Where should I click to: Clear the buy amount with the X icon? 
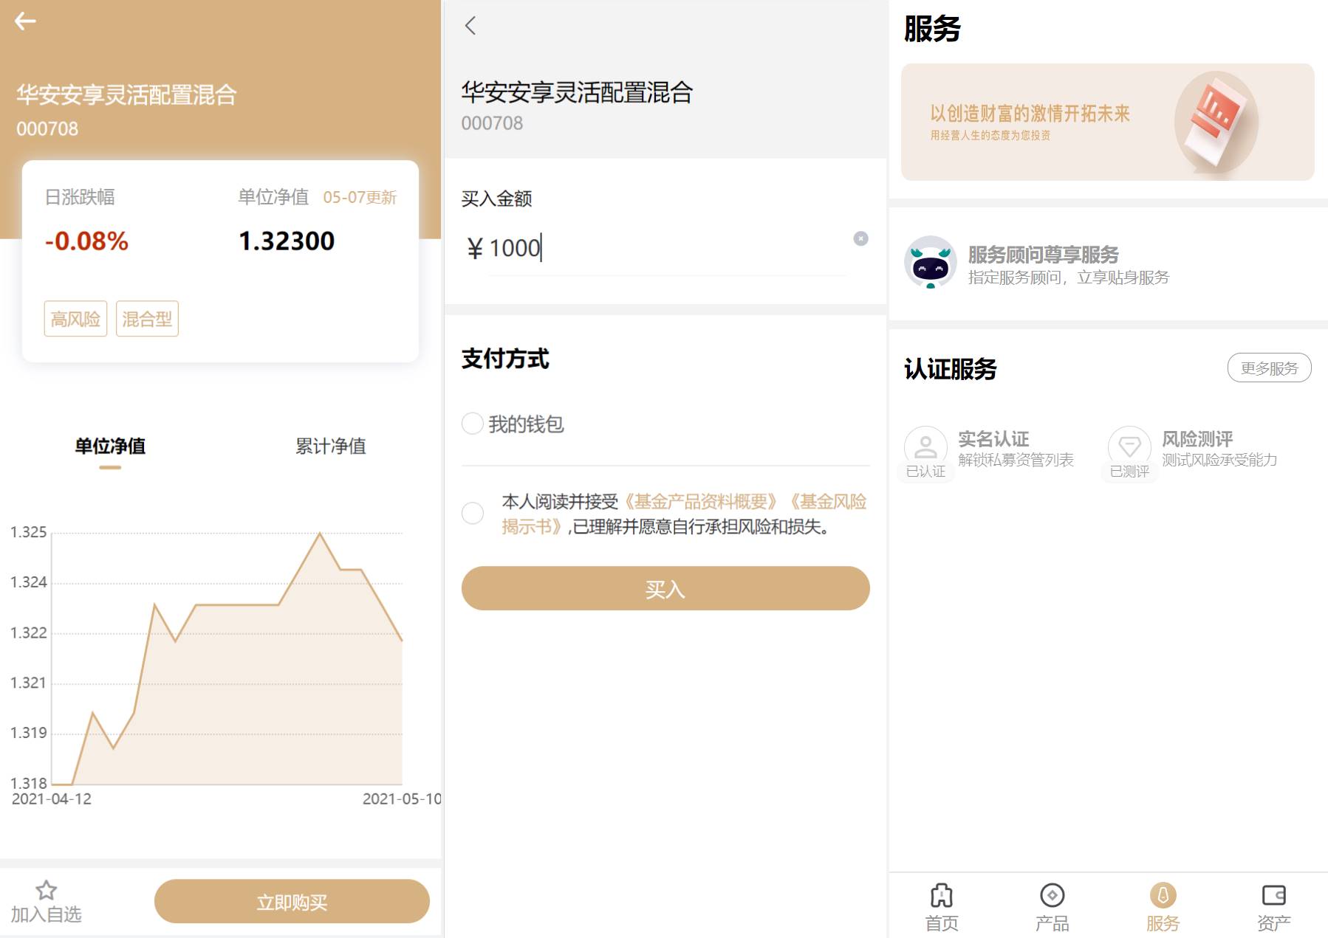click(860, 238)
